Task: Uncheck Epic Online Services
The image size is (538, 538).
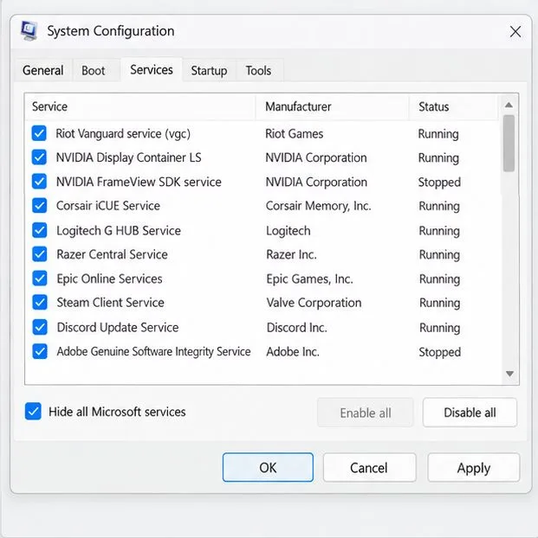Action: coord(40,279)
